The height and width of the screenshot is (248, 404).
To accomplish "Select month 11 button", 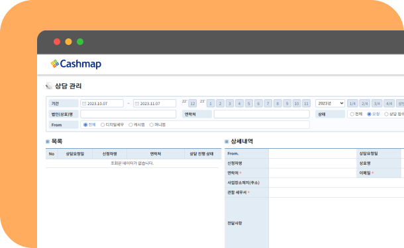I will pos(306,103).
